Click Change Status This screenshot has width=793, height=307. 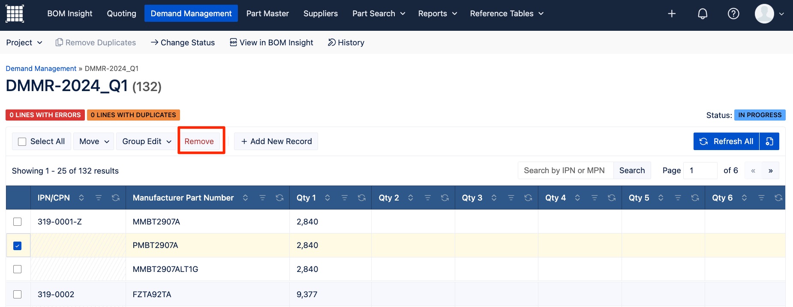tap(183, 42)
